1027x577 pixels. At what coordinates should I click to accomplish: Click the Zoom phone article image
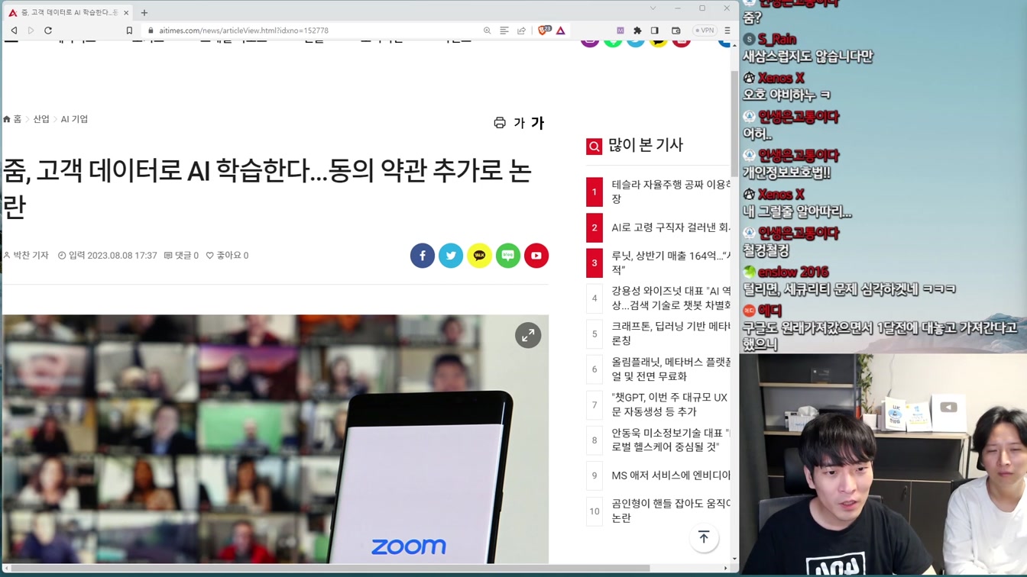(275, 439)
